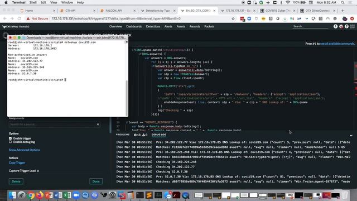Open the Window menu in menu bar
The height and width of the screenshot is (201, 357).
pyautogui.click(x=67, y=2)
